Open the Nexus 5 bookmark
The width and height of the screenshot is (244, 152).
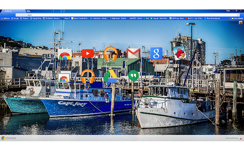click(x=66, y=18)
